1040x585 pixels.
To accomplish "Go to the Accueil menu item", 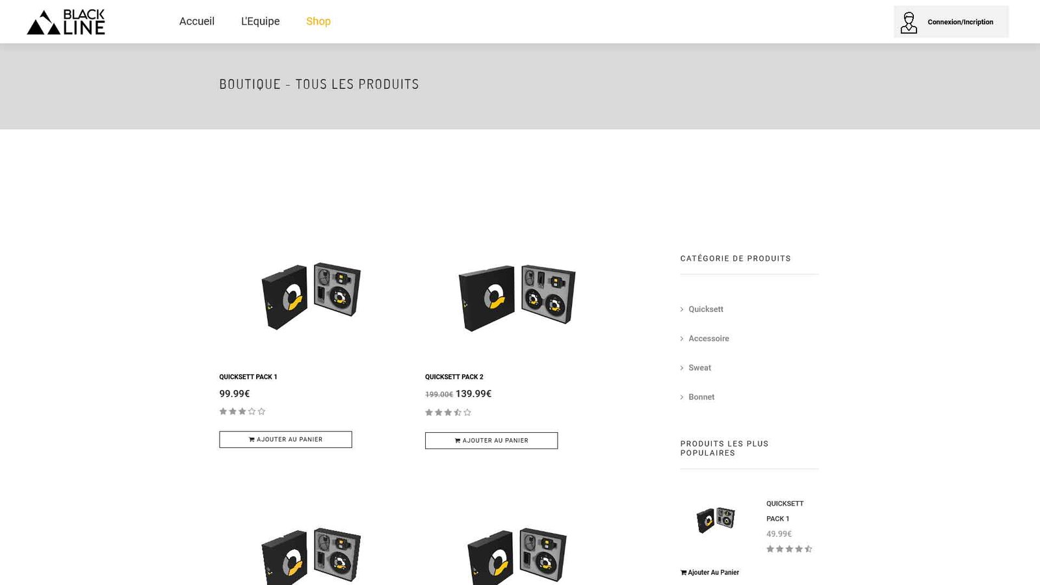I will coord(197,21).
